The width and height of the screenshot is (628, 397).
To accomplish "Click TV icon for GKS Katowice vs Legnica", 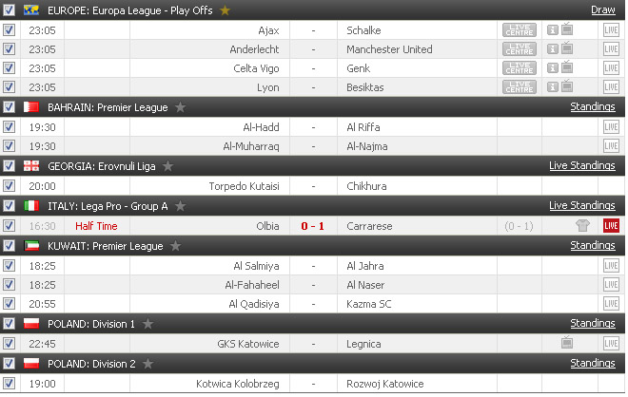I will (x=567, y=343).
